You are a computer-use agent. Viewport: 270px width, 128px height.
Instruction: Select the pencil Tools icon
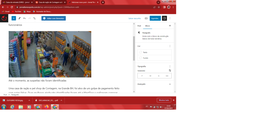pyautogui.click(x=20, y=18)
